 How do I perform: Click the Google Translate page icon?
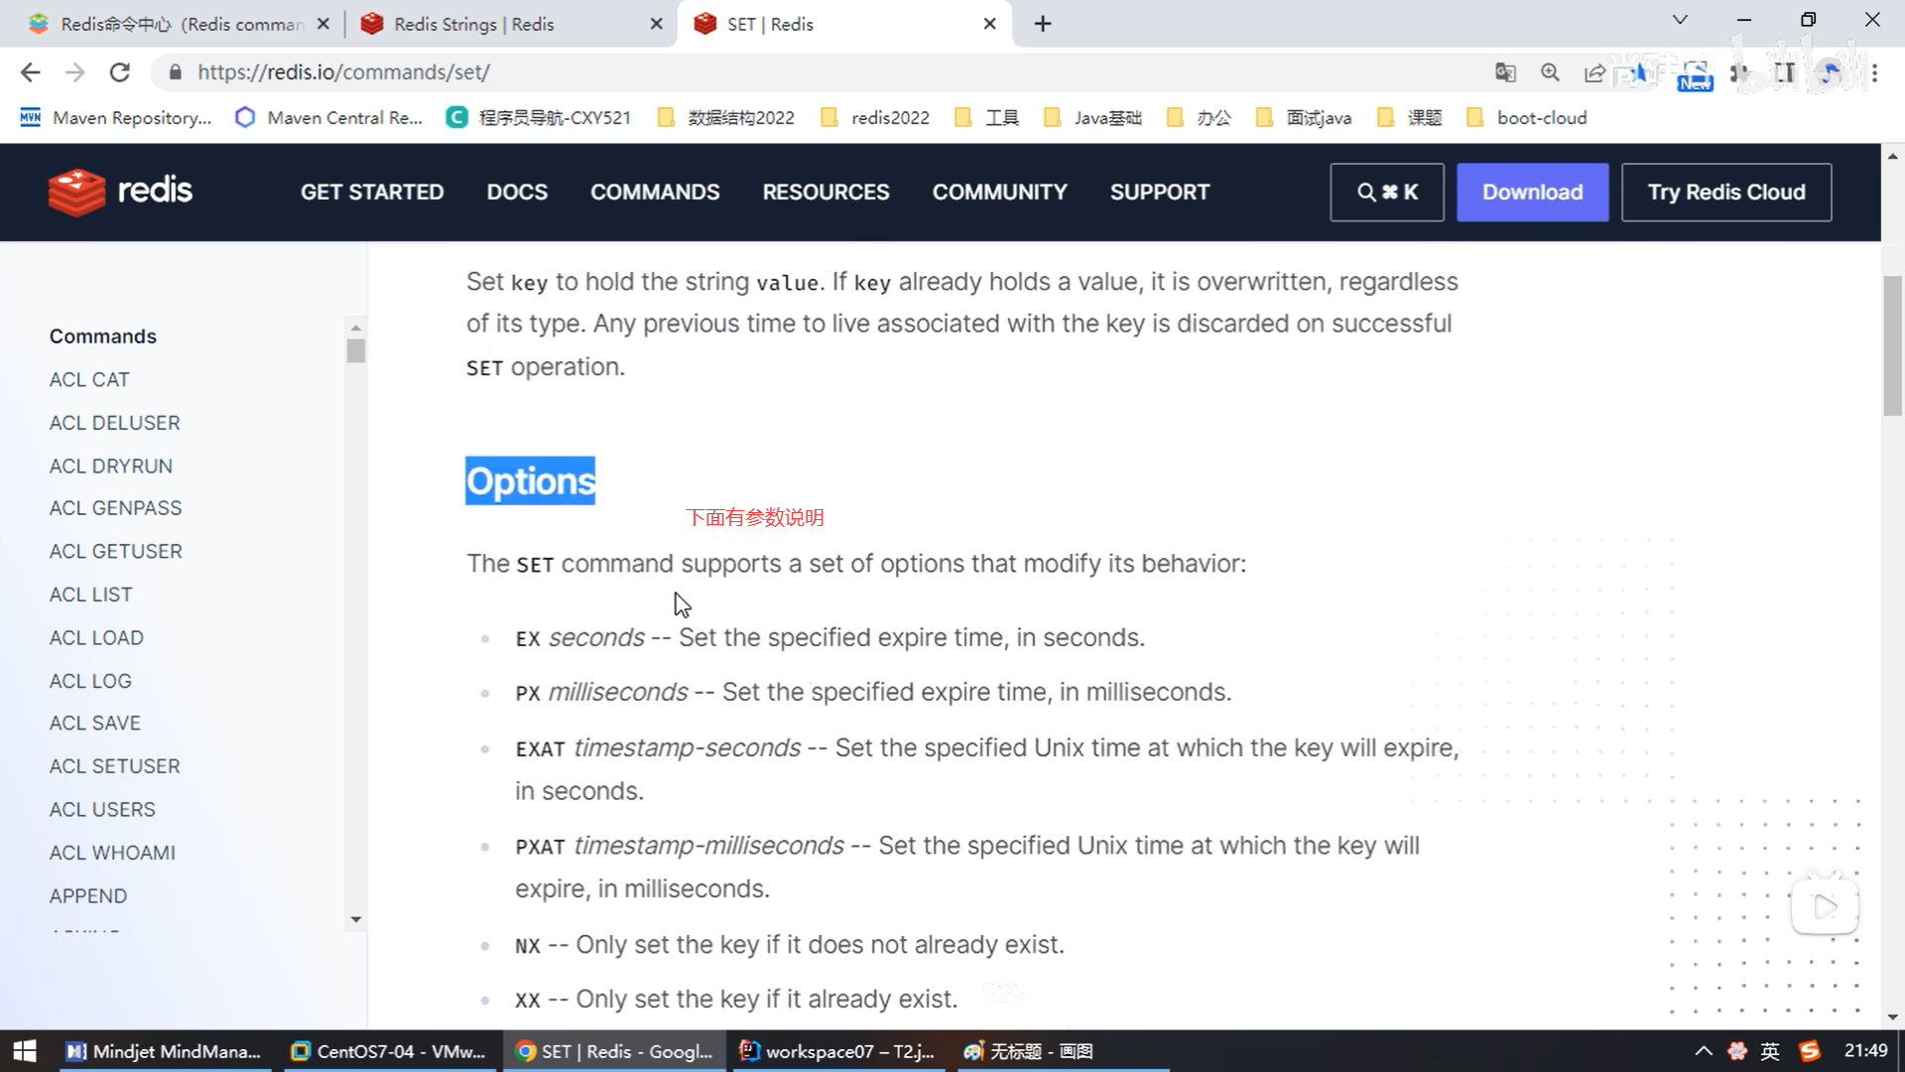tap(1505, 72)
